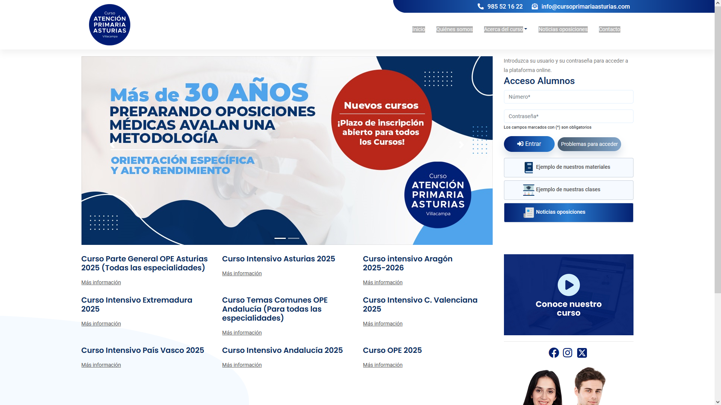Open Más información for Curso Intensivo Extremadura
Image resolution: width=721 pixels, height=405 pixels.
point(101,324)
